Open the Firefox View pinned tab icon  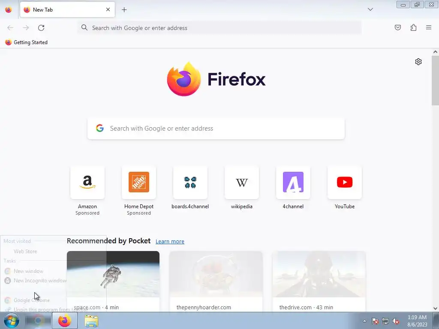9,9
